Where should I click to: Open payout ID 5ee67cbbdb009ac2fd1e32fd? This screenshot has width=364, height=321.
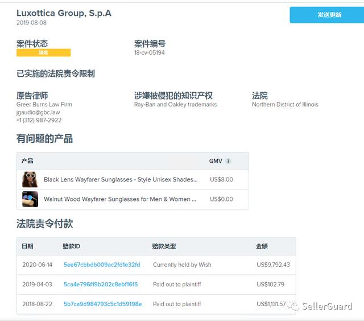coord(102,265)
